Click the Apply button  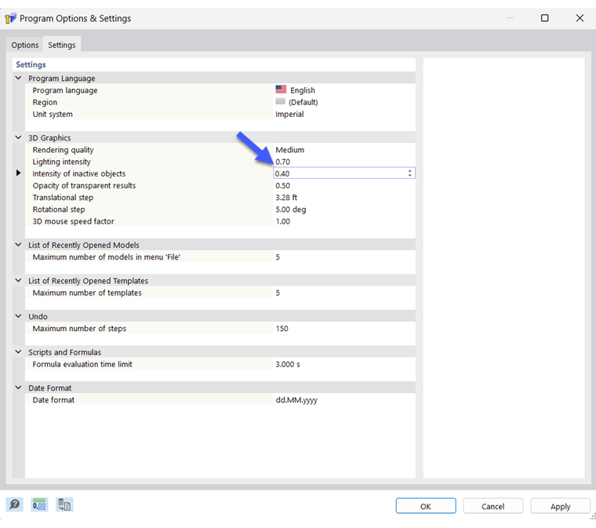[x=560, y=506]
